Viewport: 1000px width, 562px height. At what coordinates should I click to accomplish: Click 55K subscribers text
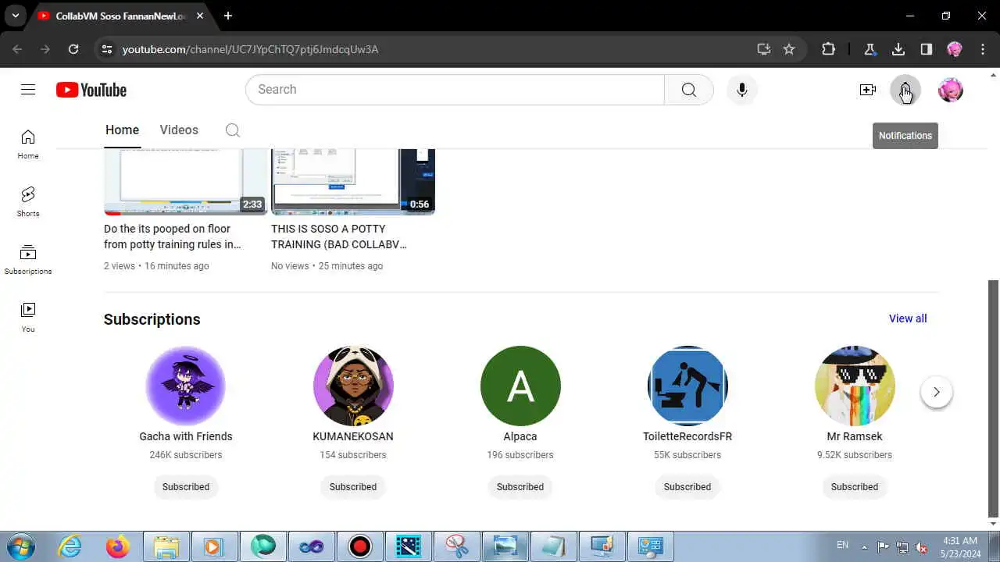[687, 455]
